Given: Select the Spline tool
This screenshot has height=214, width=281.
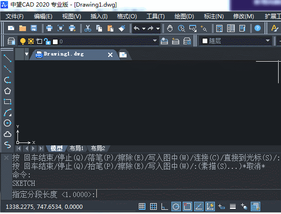Looking at the screenshot, I should [8, 145].
